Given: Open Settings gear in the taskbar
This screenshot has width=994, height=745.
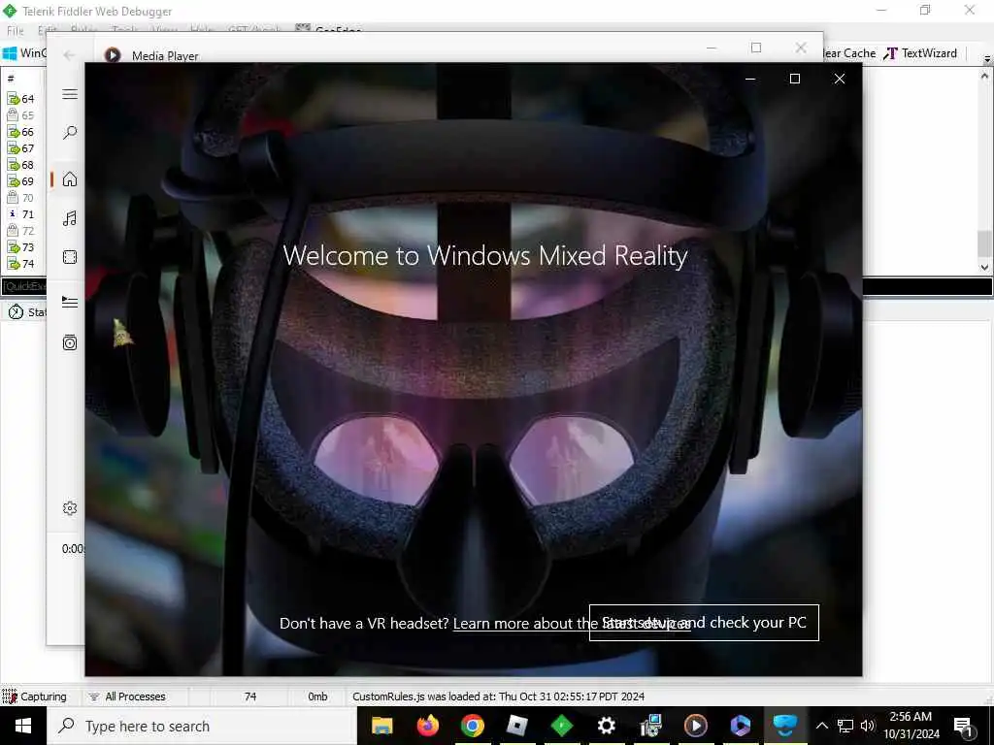Looking at the screenshot, I should click(607, 726).
